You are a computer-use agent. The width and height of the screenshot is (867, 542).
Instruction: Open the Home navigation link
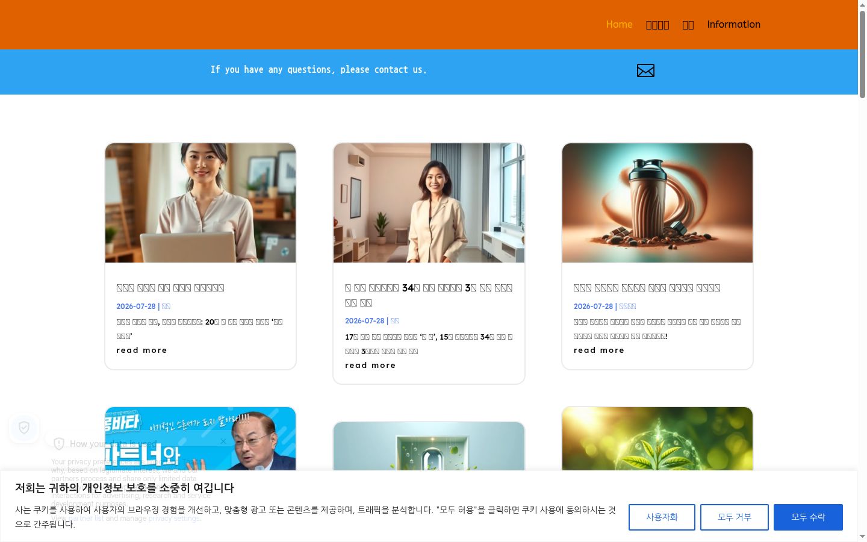coord(619,25)
